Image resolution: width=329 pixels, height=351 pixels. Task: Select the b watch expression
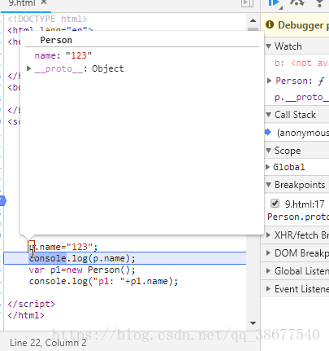pyautogui.click(x=301, y=63)
